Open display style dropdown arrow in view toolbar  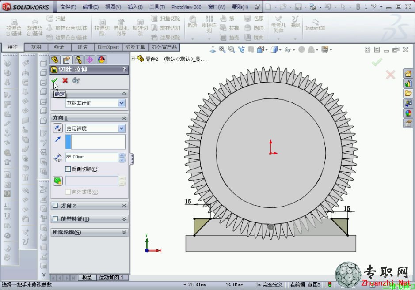[x=280, y=50]
